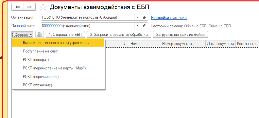The height and width of the screenshot is (118, 259).
Task: Open the Создать dropdown button
Action: [x=23, y=35]
